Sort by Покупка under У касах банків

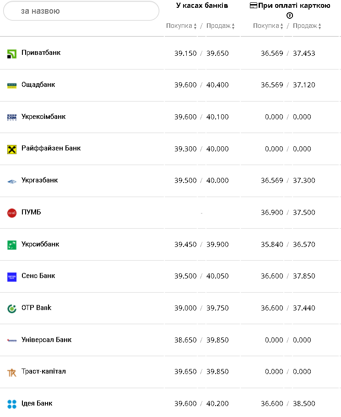(x=181, y=26)
